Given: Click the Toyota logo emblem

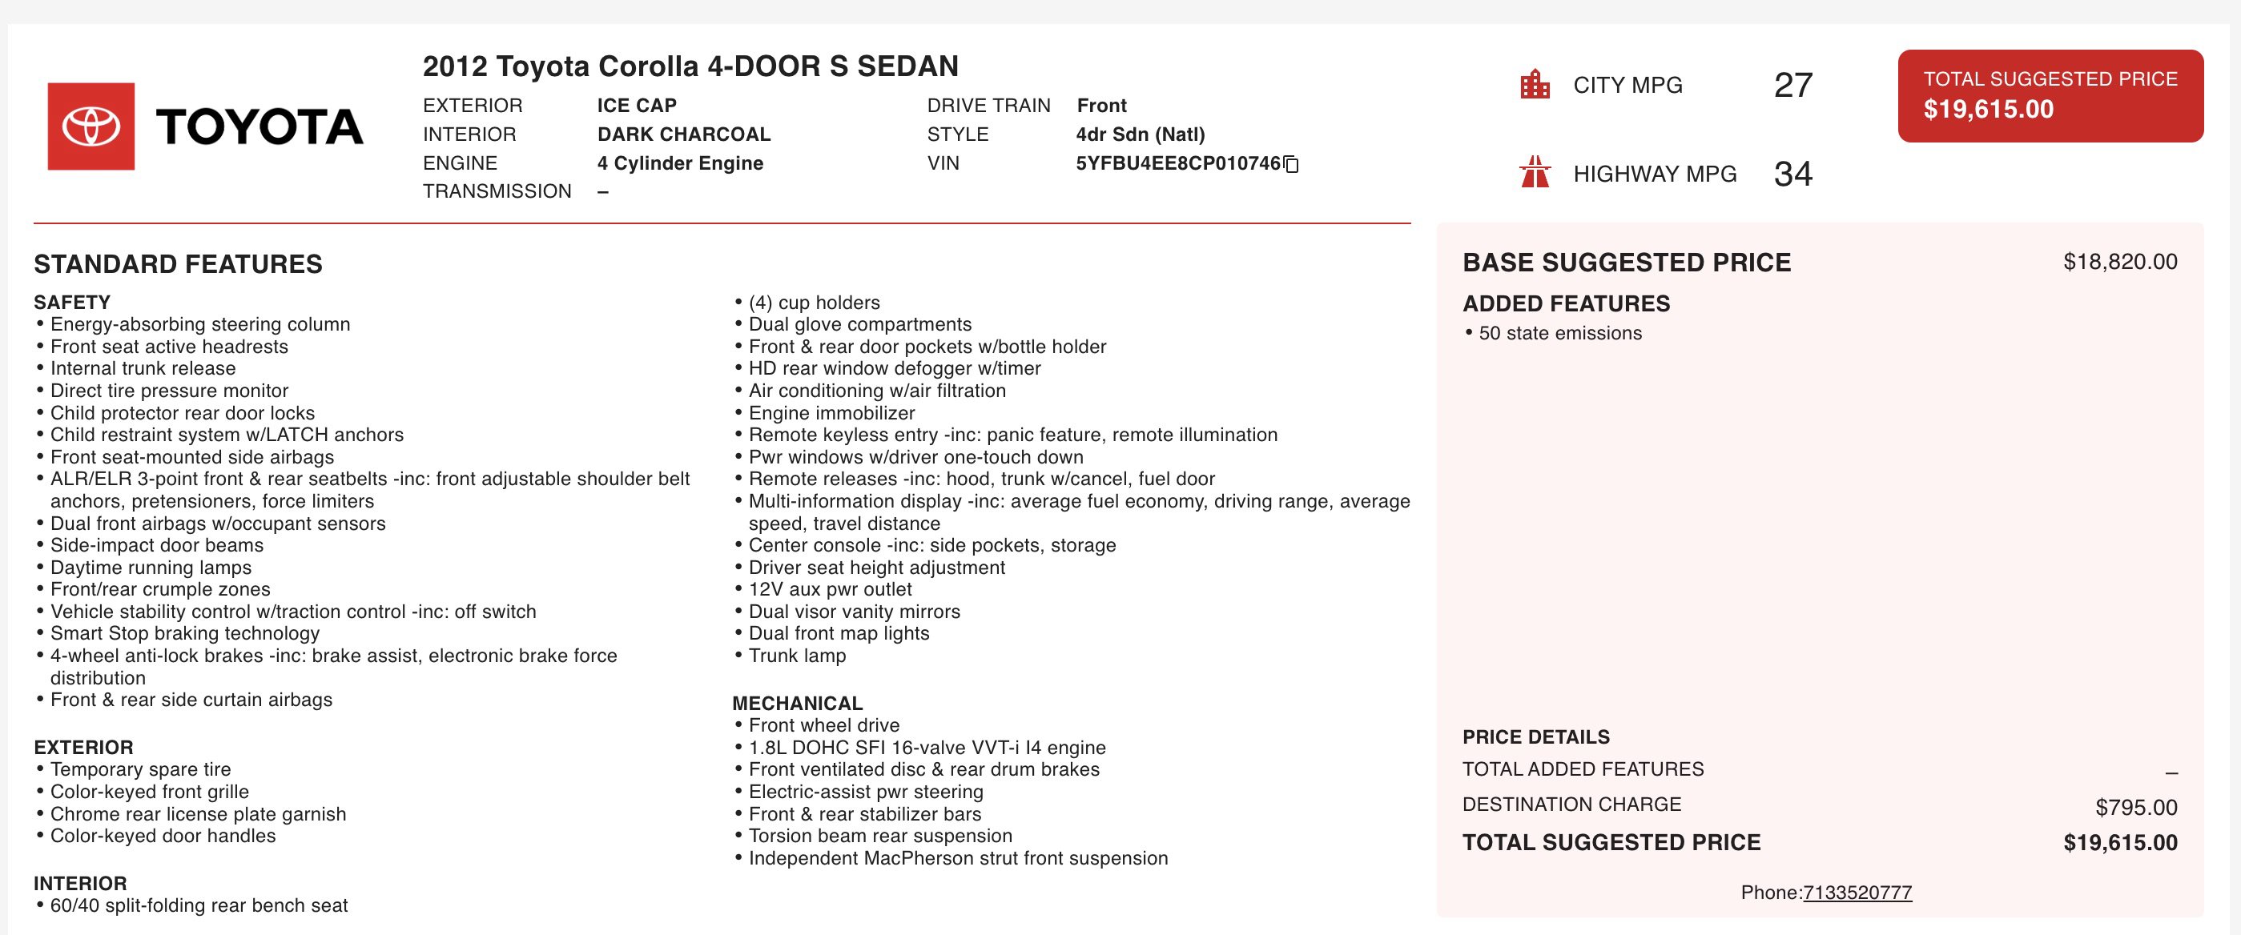Looking at the screenshot, I should click(x=91, y=126).
